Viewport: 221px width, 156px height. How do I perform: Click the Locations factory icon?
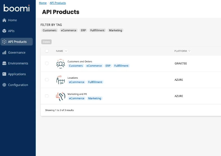(x=60, y=80)
